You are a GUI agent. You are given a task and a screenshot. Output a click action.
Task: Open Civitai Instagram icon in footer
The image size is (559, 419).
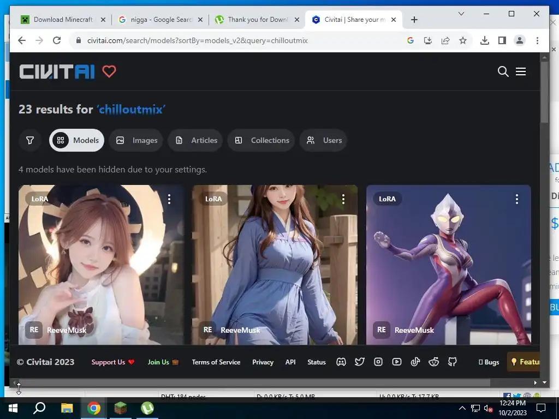(378, 362)
